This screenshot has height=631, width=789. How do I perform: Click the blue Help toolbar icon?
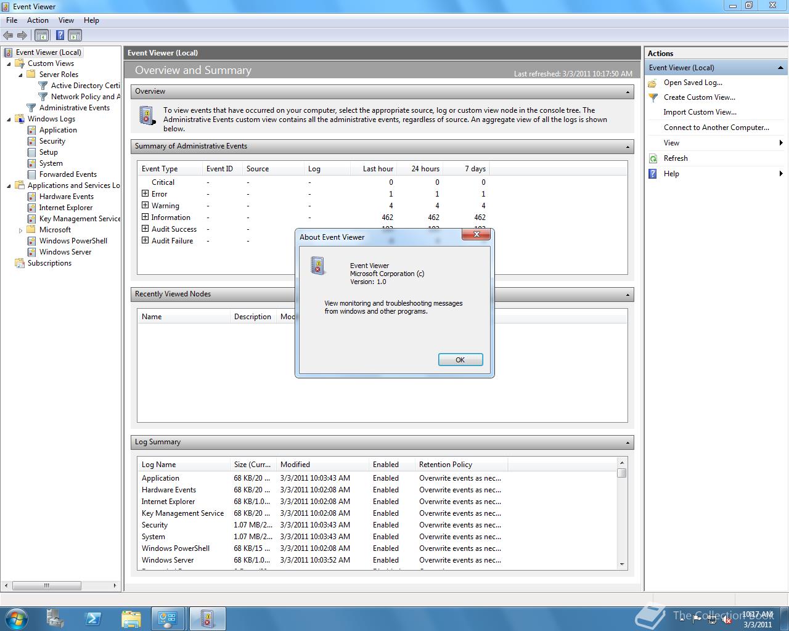tap(60, 36)
